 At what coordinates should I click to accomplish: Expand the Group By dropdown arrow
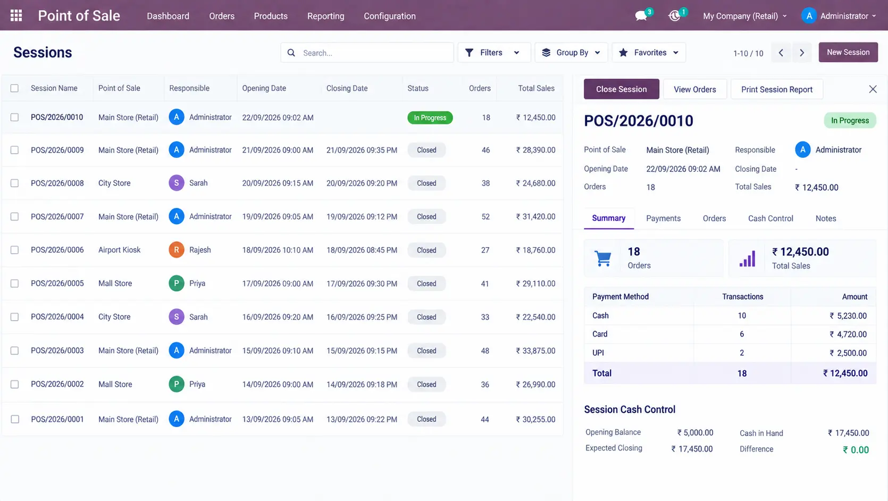597,53
